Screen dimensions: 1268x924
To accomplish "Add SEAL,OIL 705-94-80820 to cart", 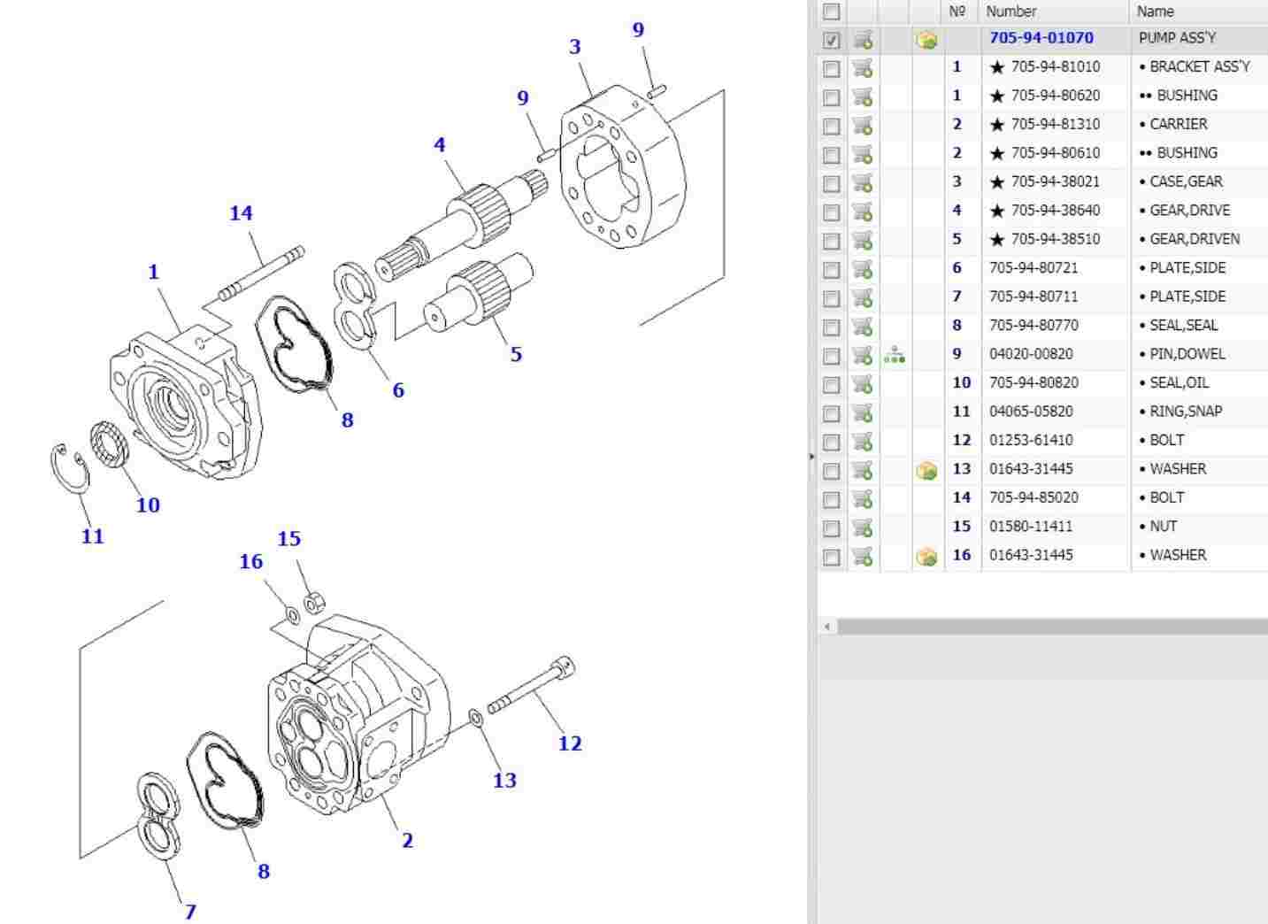I will pyautogui.click(x=863, y=384).
